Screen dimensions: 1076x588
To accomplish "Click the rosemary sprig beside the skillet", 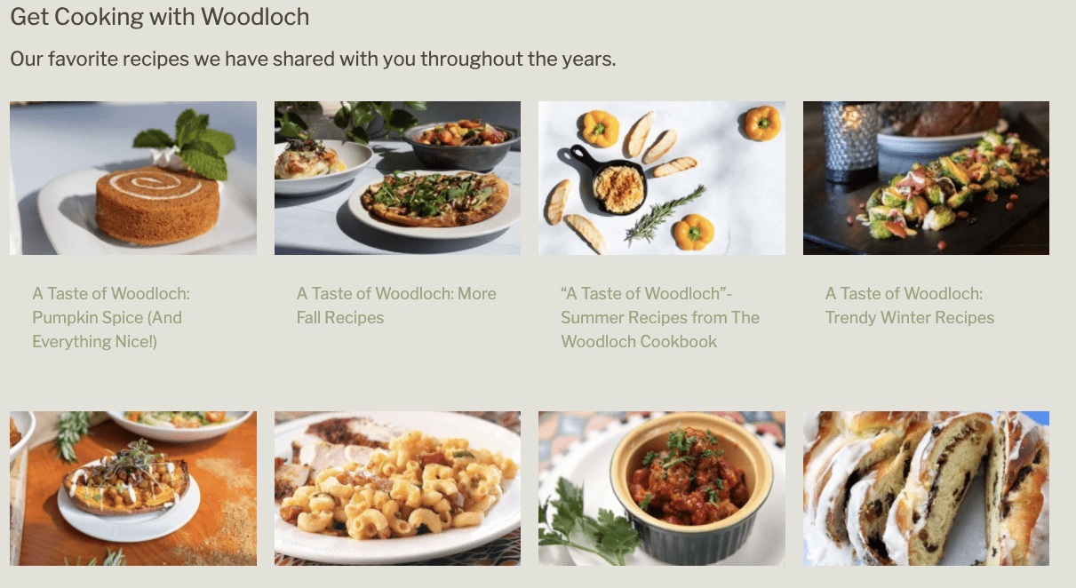I will [665, 213].
